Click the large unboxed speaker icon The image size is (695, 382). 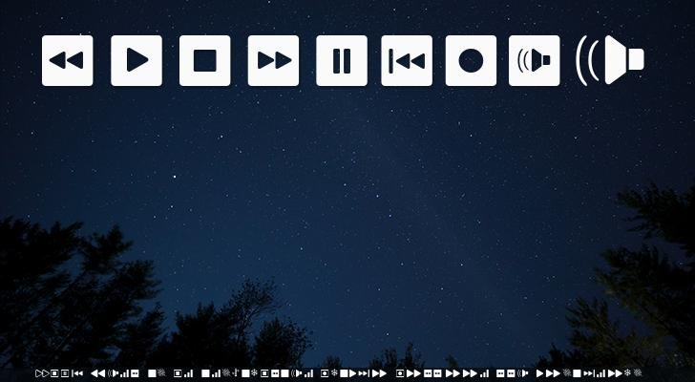611,60
